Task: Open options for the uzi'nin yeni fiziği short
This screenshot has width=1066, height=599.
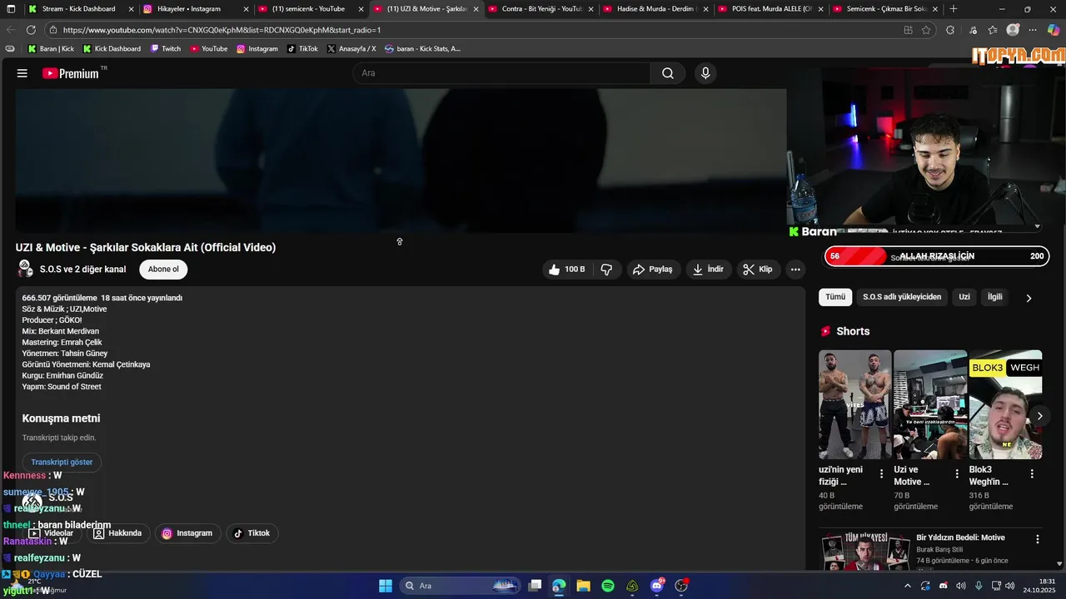Action: tap(882, 474)
